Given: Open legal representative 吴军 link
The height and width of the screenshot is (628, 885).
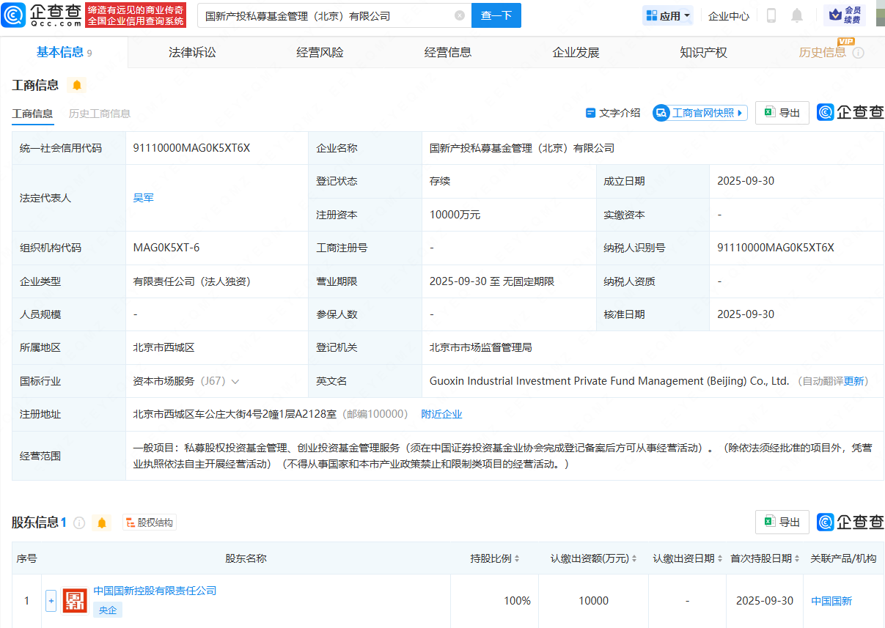Looking at the screenshot, I should point(143,198).
